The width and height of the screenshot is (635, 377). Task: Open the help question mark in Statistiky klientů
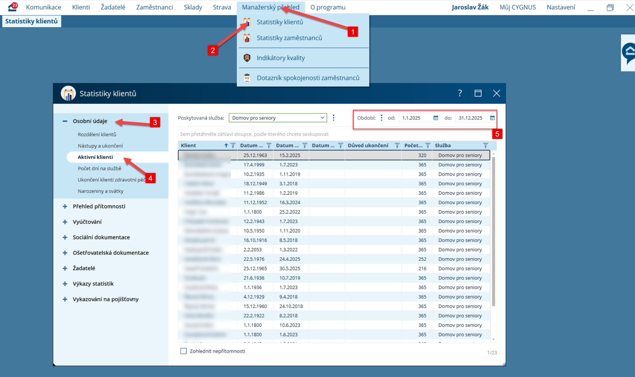[x=460, y=93]
